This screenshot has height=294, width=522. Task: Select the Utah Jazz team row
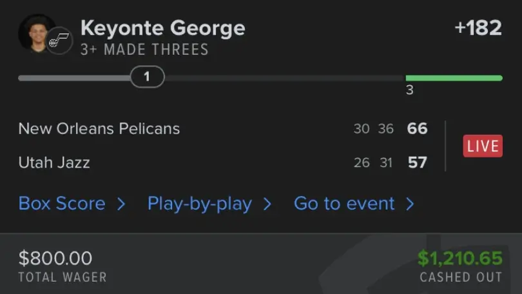click(54, 162)
